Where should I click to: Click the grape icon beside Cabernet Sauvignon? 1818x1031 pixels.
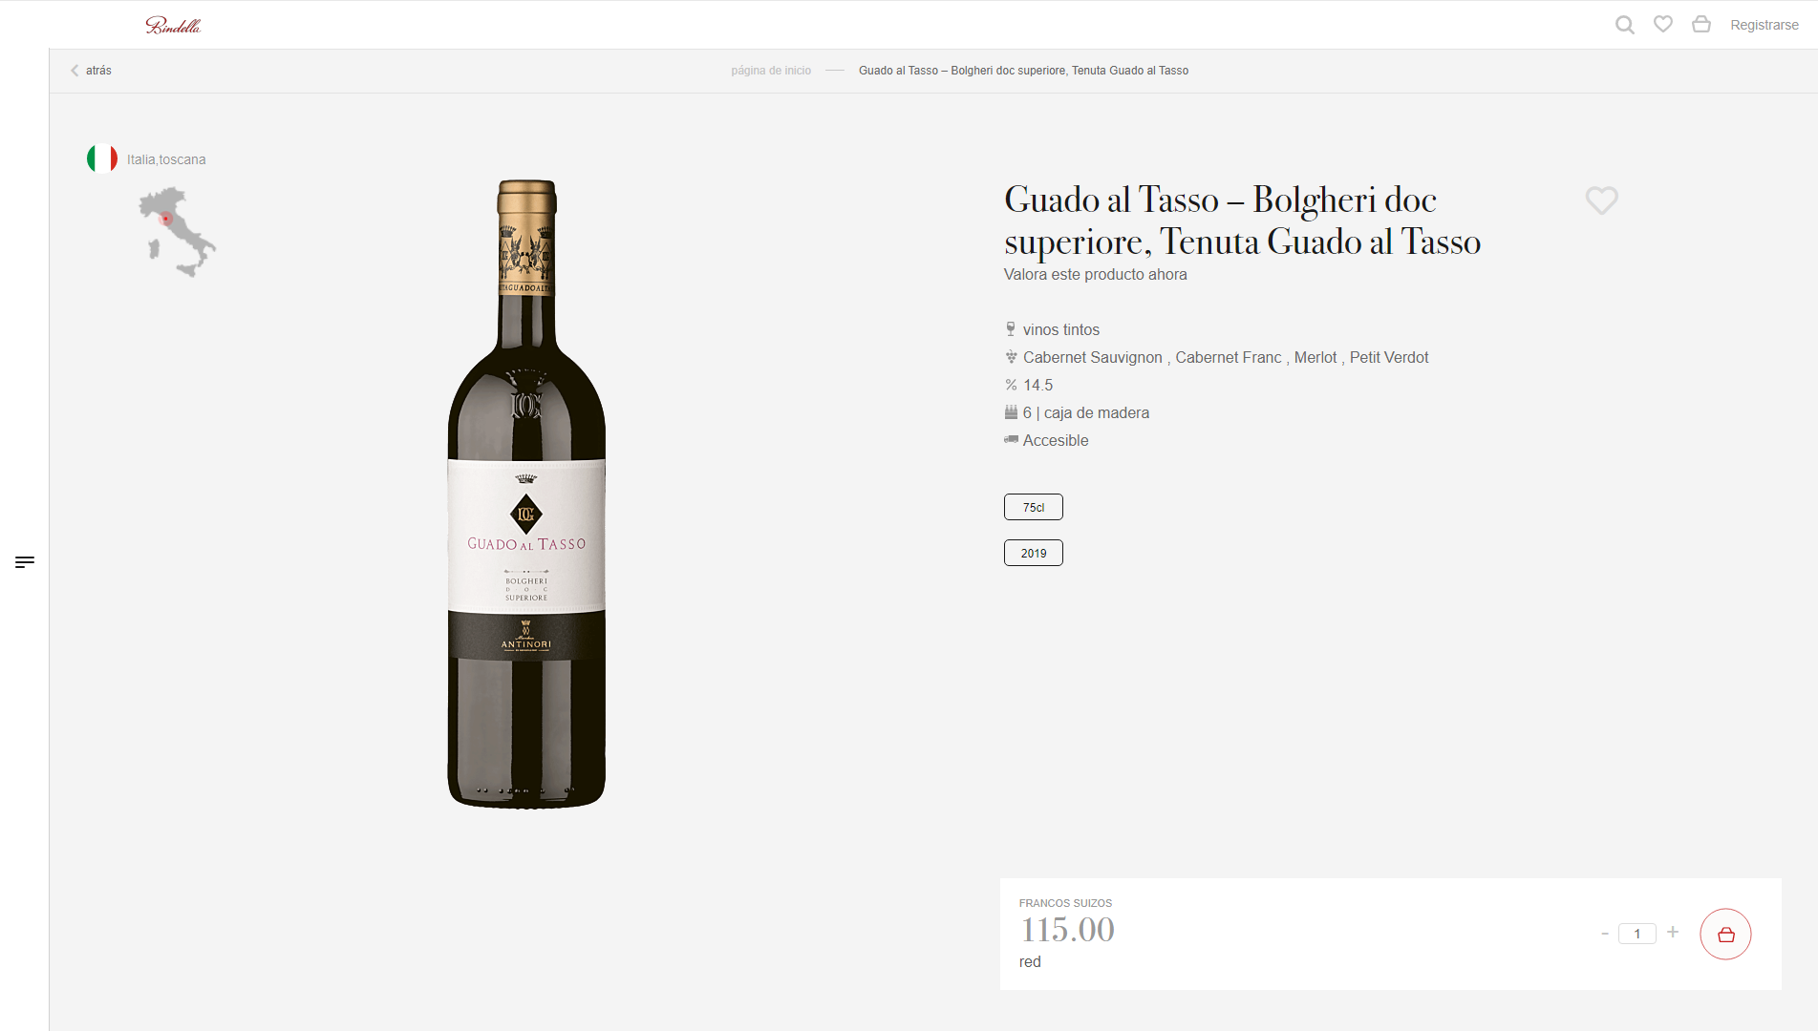(x=1011, y=357)
